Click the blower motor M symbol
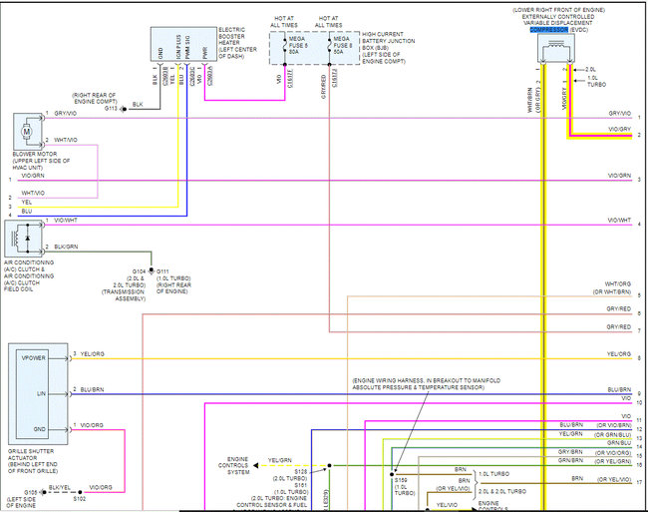 (x=27, y=132)
